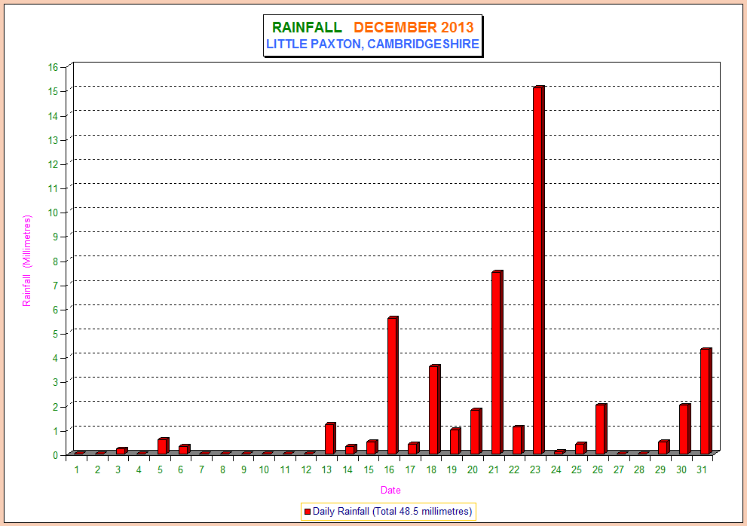
Task: Select the rainfall bar for date 31
Action: click(706, 401)
